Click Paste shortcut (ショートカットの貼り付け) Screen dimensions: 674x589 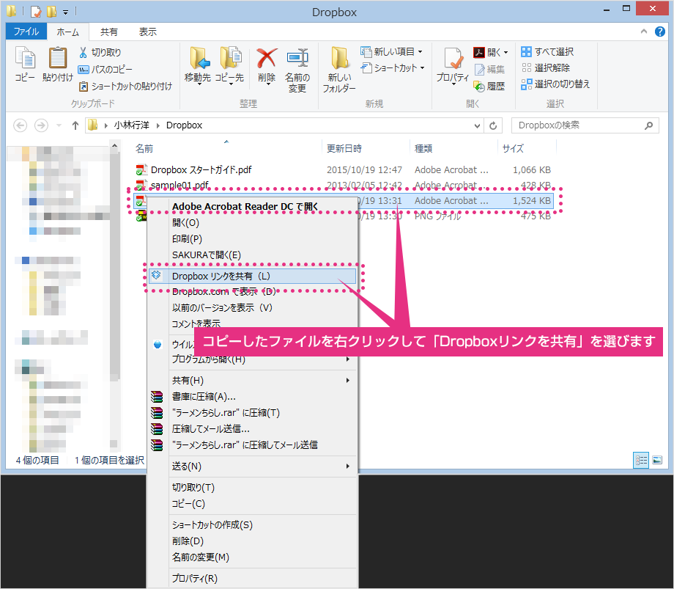[125, 86]
